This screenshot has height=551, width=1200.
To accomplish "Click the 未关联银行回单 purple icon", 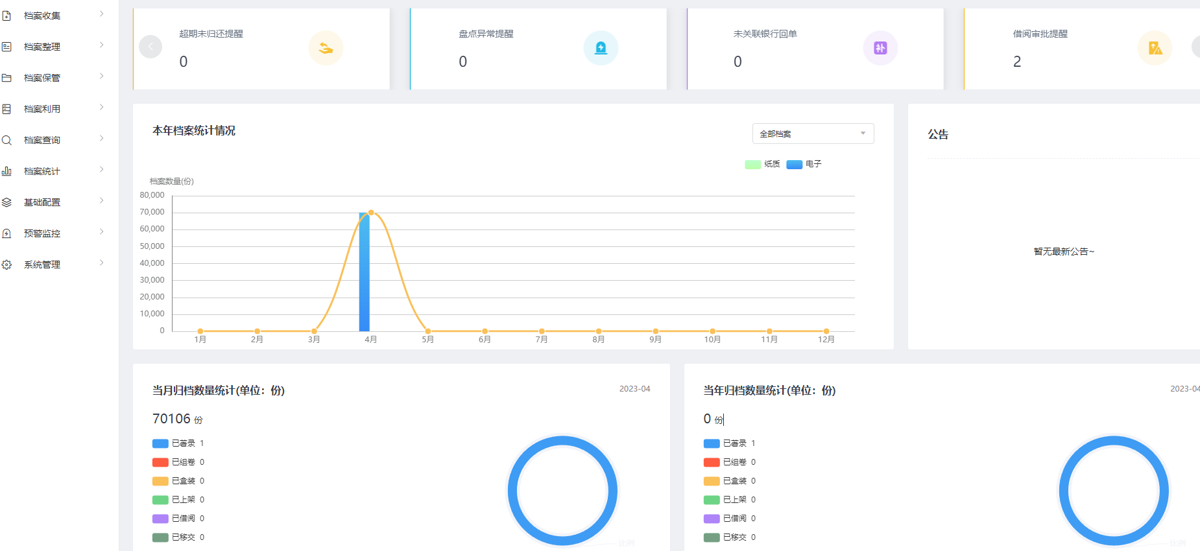I will [x=880, y=48].
